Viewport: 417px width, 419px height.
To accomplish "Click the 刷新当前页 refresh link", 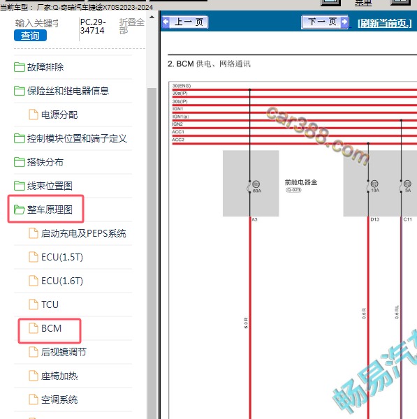I will coord(385,24).
